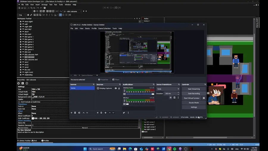268x151 pixels.
Task: Mute Desktop Audio speaker icon
Action: point(124,94)
